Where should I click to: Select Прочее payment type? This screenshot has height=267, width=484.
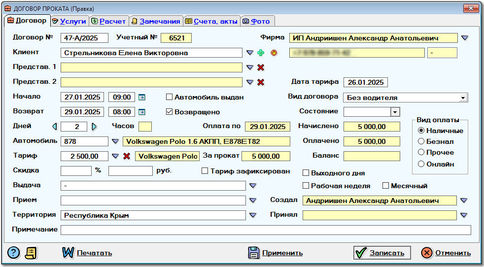pyautogui.click(x=421, y=152)
